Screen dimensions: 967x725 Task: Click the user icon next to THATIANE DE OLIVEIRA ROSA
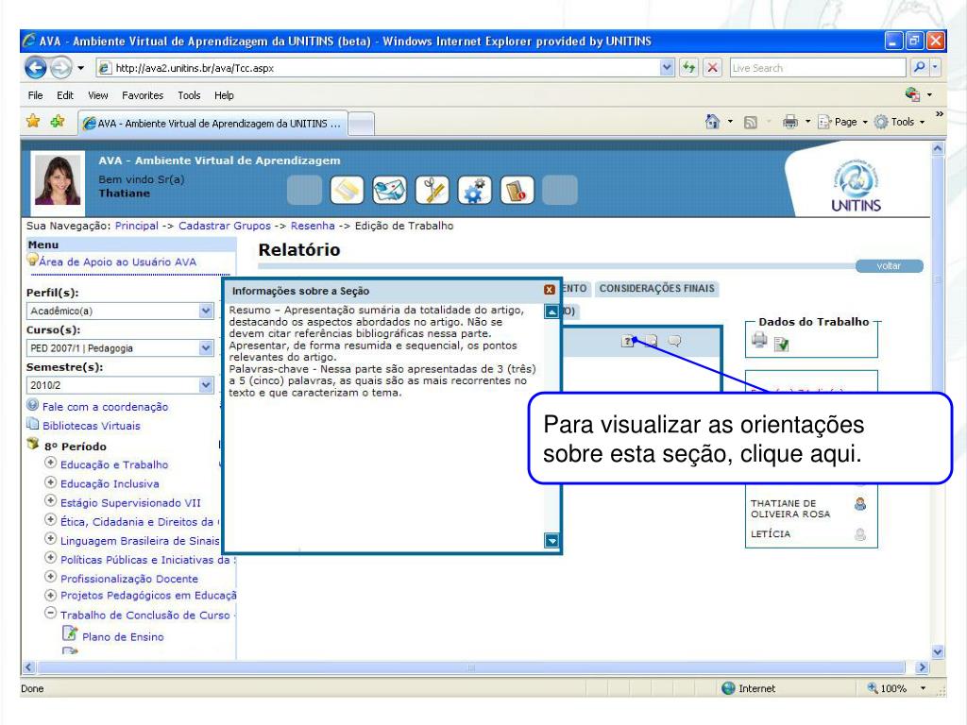860,504
